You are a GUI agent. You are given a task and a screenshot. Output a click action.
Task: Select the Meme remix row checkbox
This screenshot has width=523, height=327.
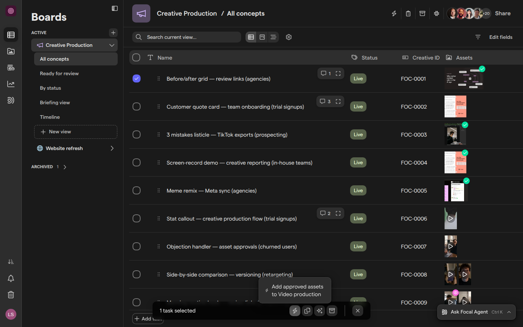[x=137, y=190]
